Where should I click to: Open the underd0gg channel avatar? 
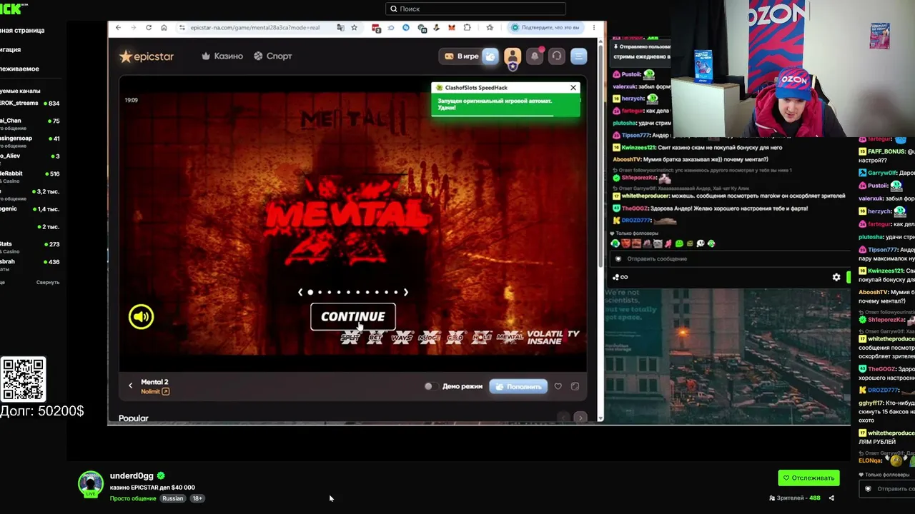pos(91,484)
